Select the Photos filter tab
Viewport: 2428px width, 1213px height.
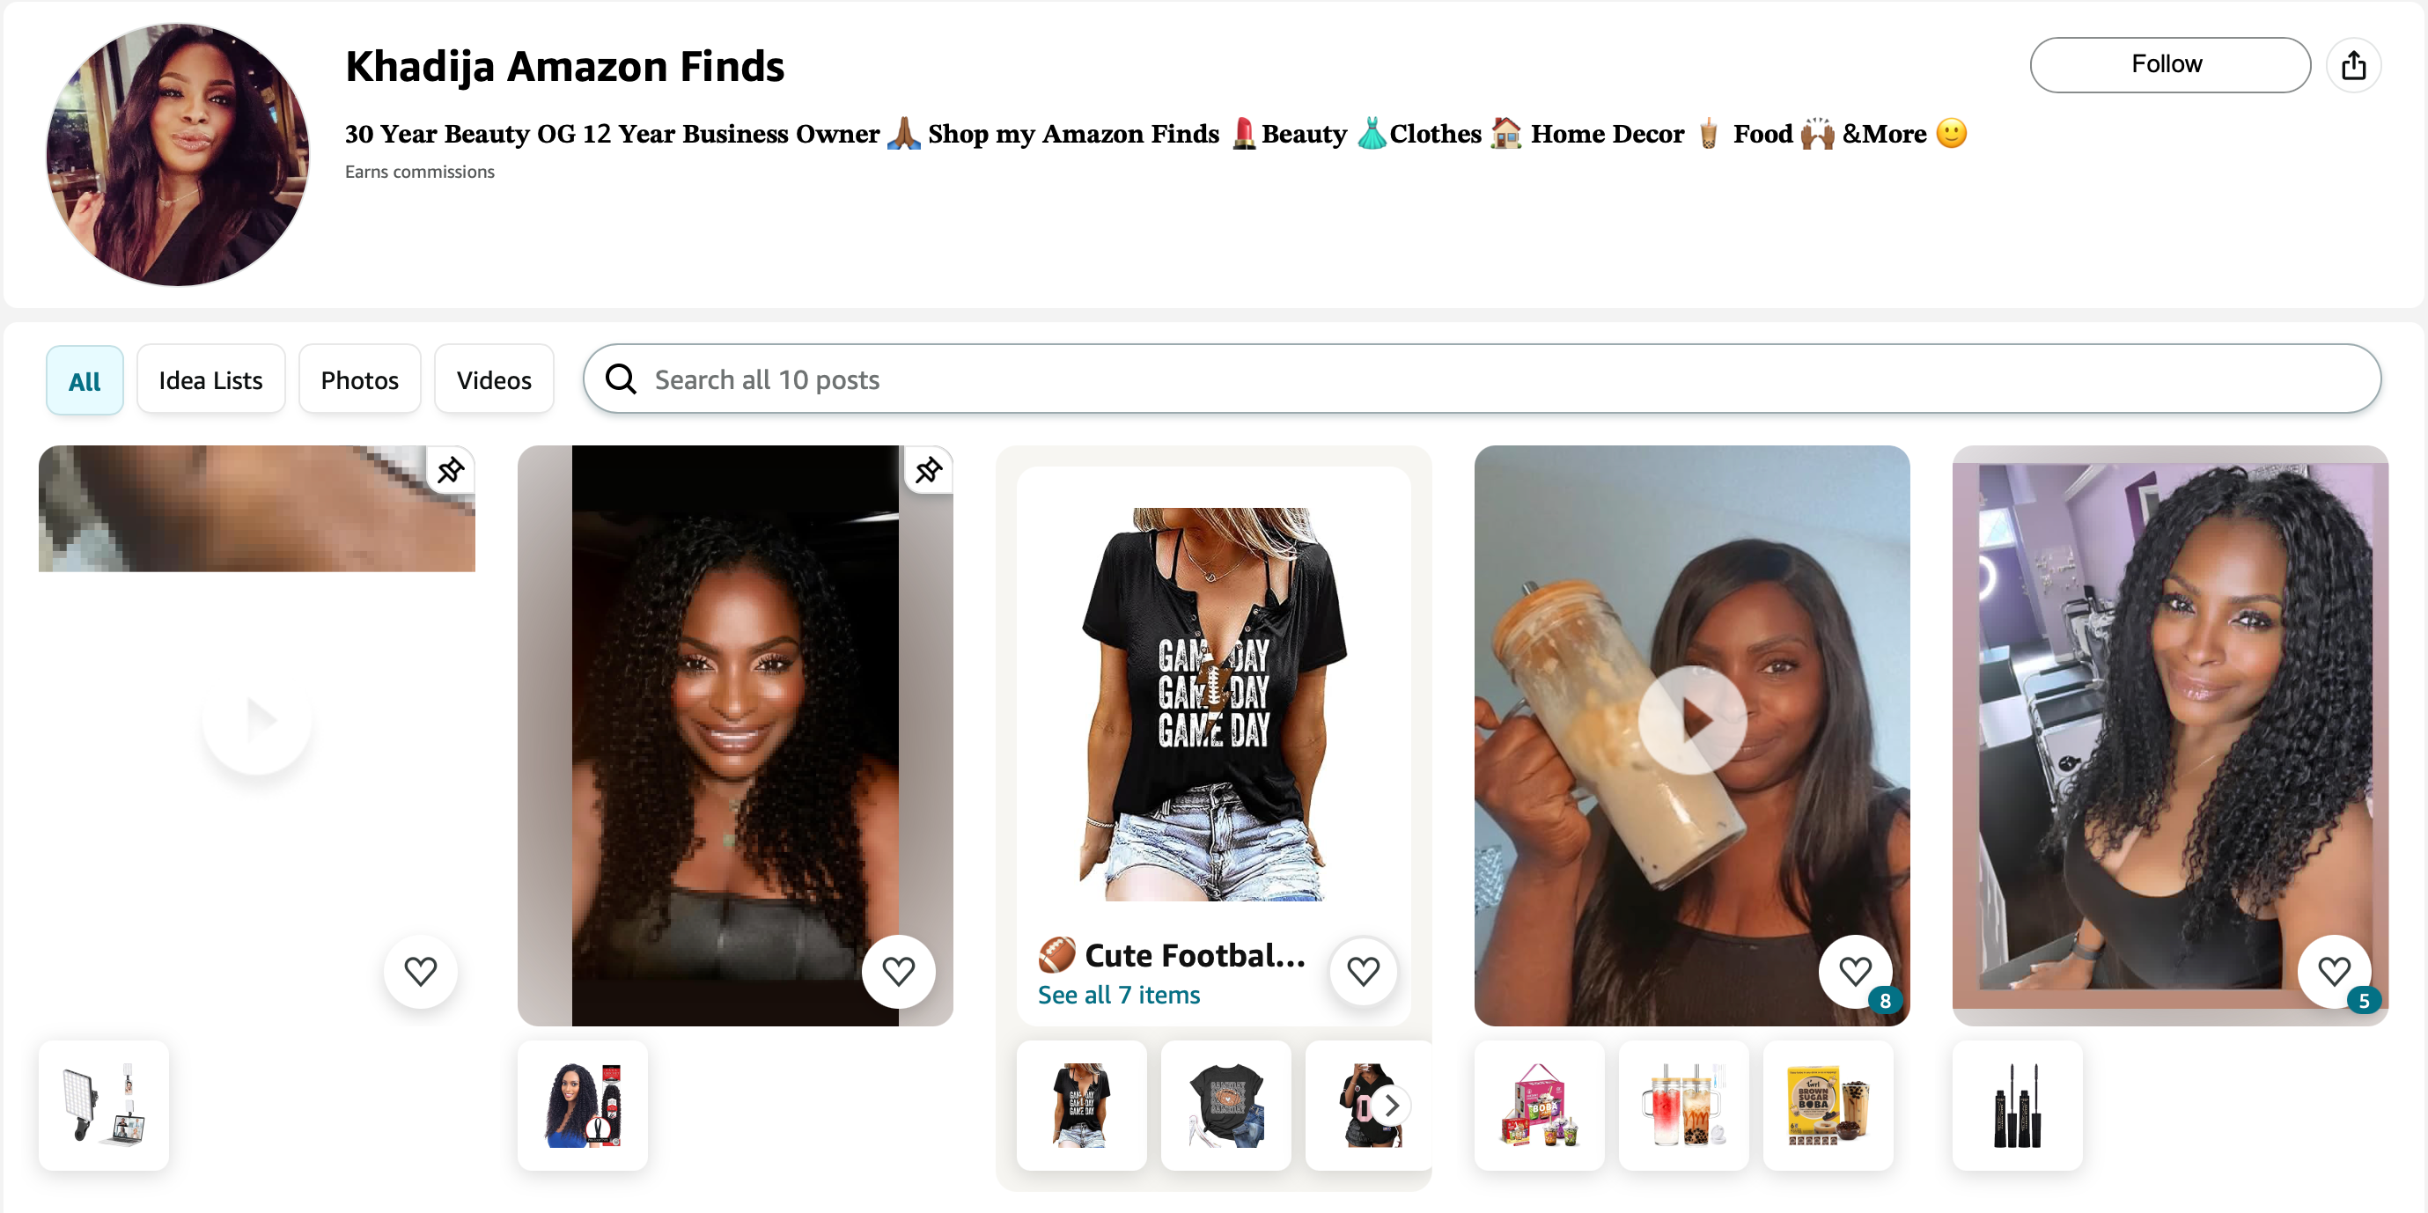359,379
